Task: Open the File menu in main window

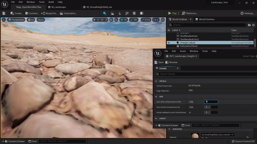Action: click(x=13, y=2)
